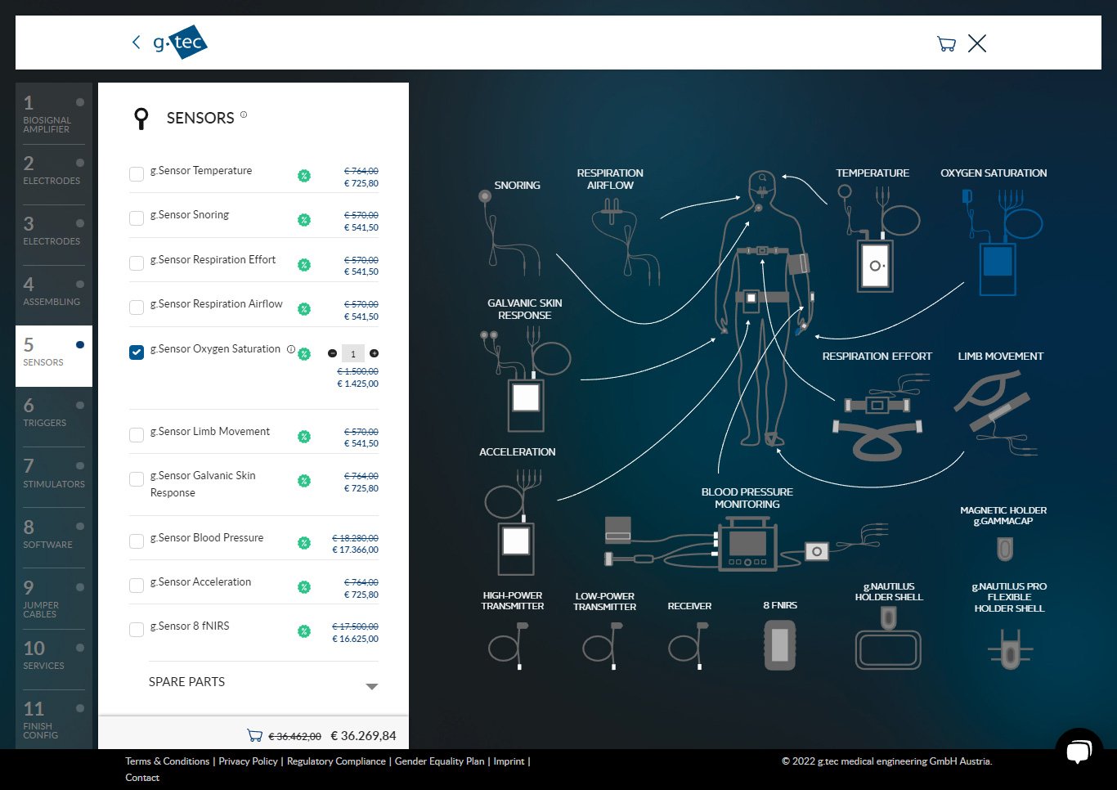Click the 8 fNIRS device illustration
Image resolution: width=1117 pixels, height=790 pixels.
click(779, 644)
